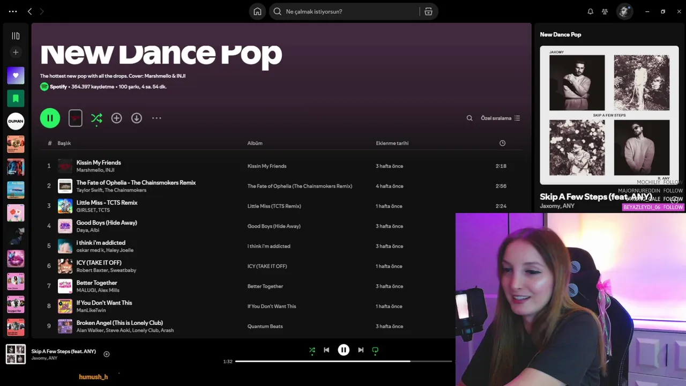The image size is (686, 386).
Task: Select Better Together track title
Action: click(x=96, y=283)
